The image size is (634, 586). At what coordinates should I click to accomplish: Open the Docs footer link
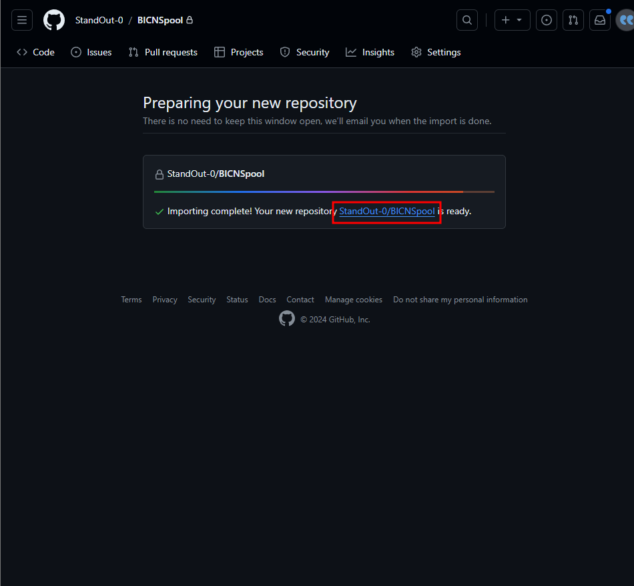click(x=267, y=300)
